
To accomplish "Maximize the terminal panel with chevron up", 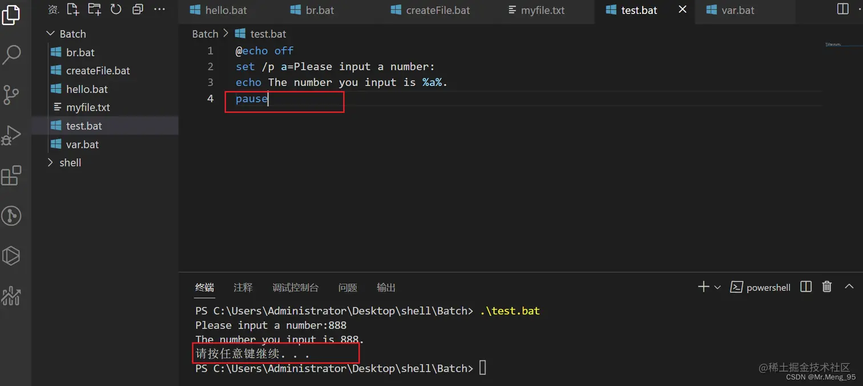I will 849,287.
